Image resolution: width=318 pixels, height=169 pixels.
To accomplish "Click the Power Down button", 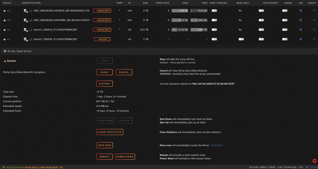I will (125, 156).
